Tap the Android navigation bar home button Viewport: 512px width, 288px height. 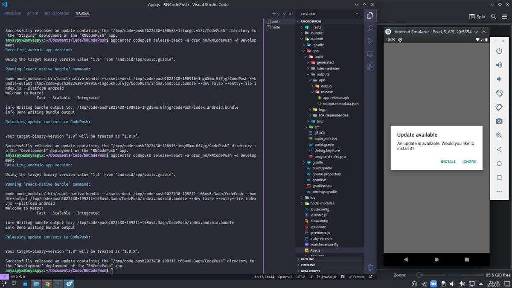pyautogui.click(x=436, y=259)
